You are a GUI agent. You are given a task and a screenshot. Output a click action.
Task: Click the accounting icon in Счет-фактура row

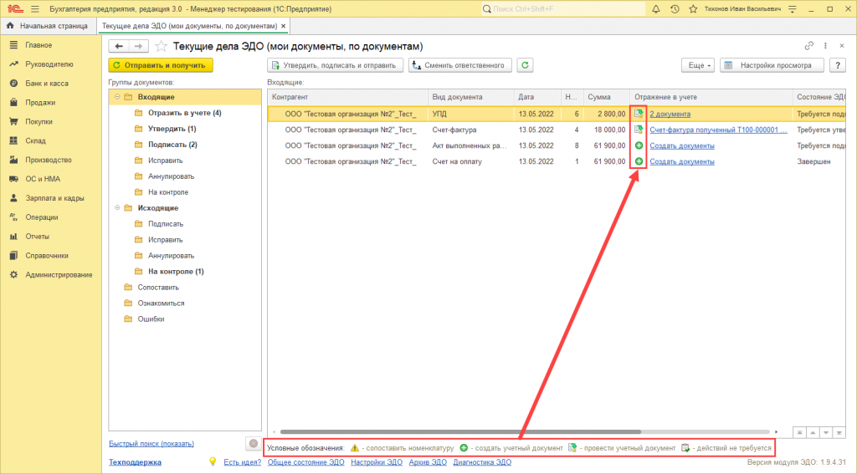coord(639,130)
